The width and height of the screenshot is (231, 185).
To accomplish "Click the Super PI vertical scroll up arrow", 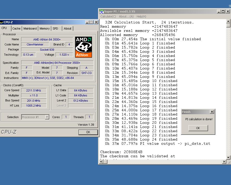I will pos(228,21).
